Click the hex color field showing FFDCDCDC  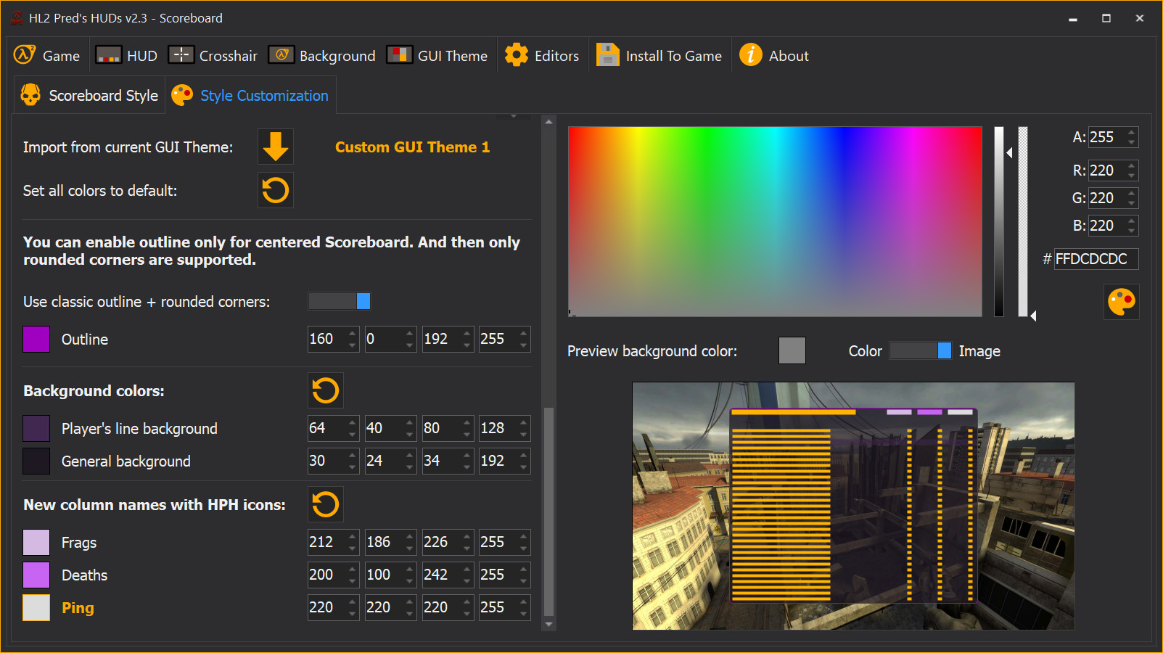tap(1096, 258)
